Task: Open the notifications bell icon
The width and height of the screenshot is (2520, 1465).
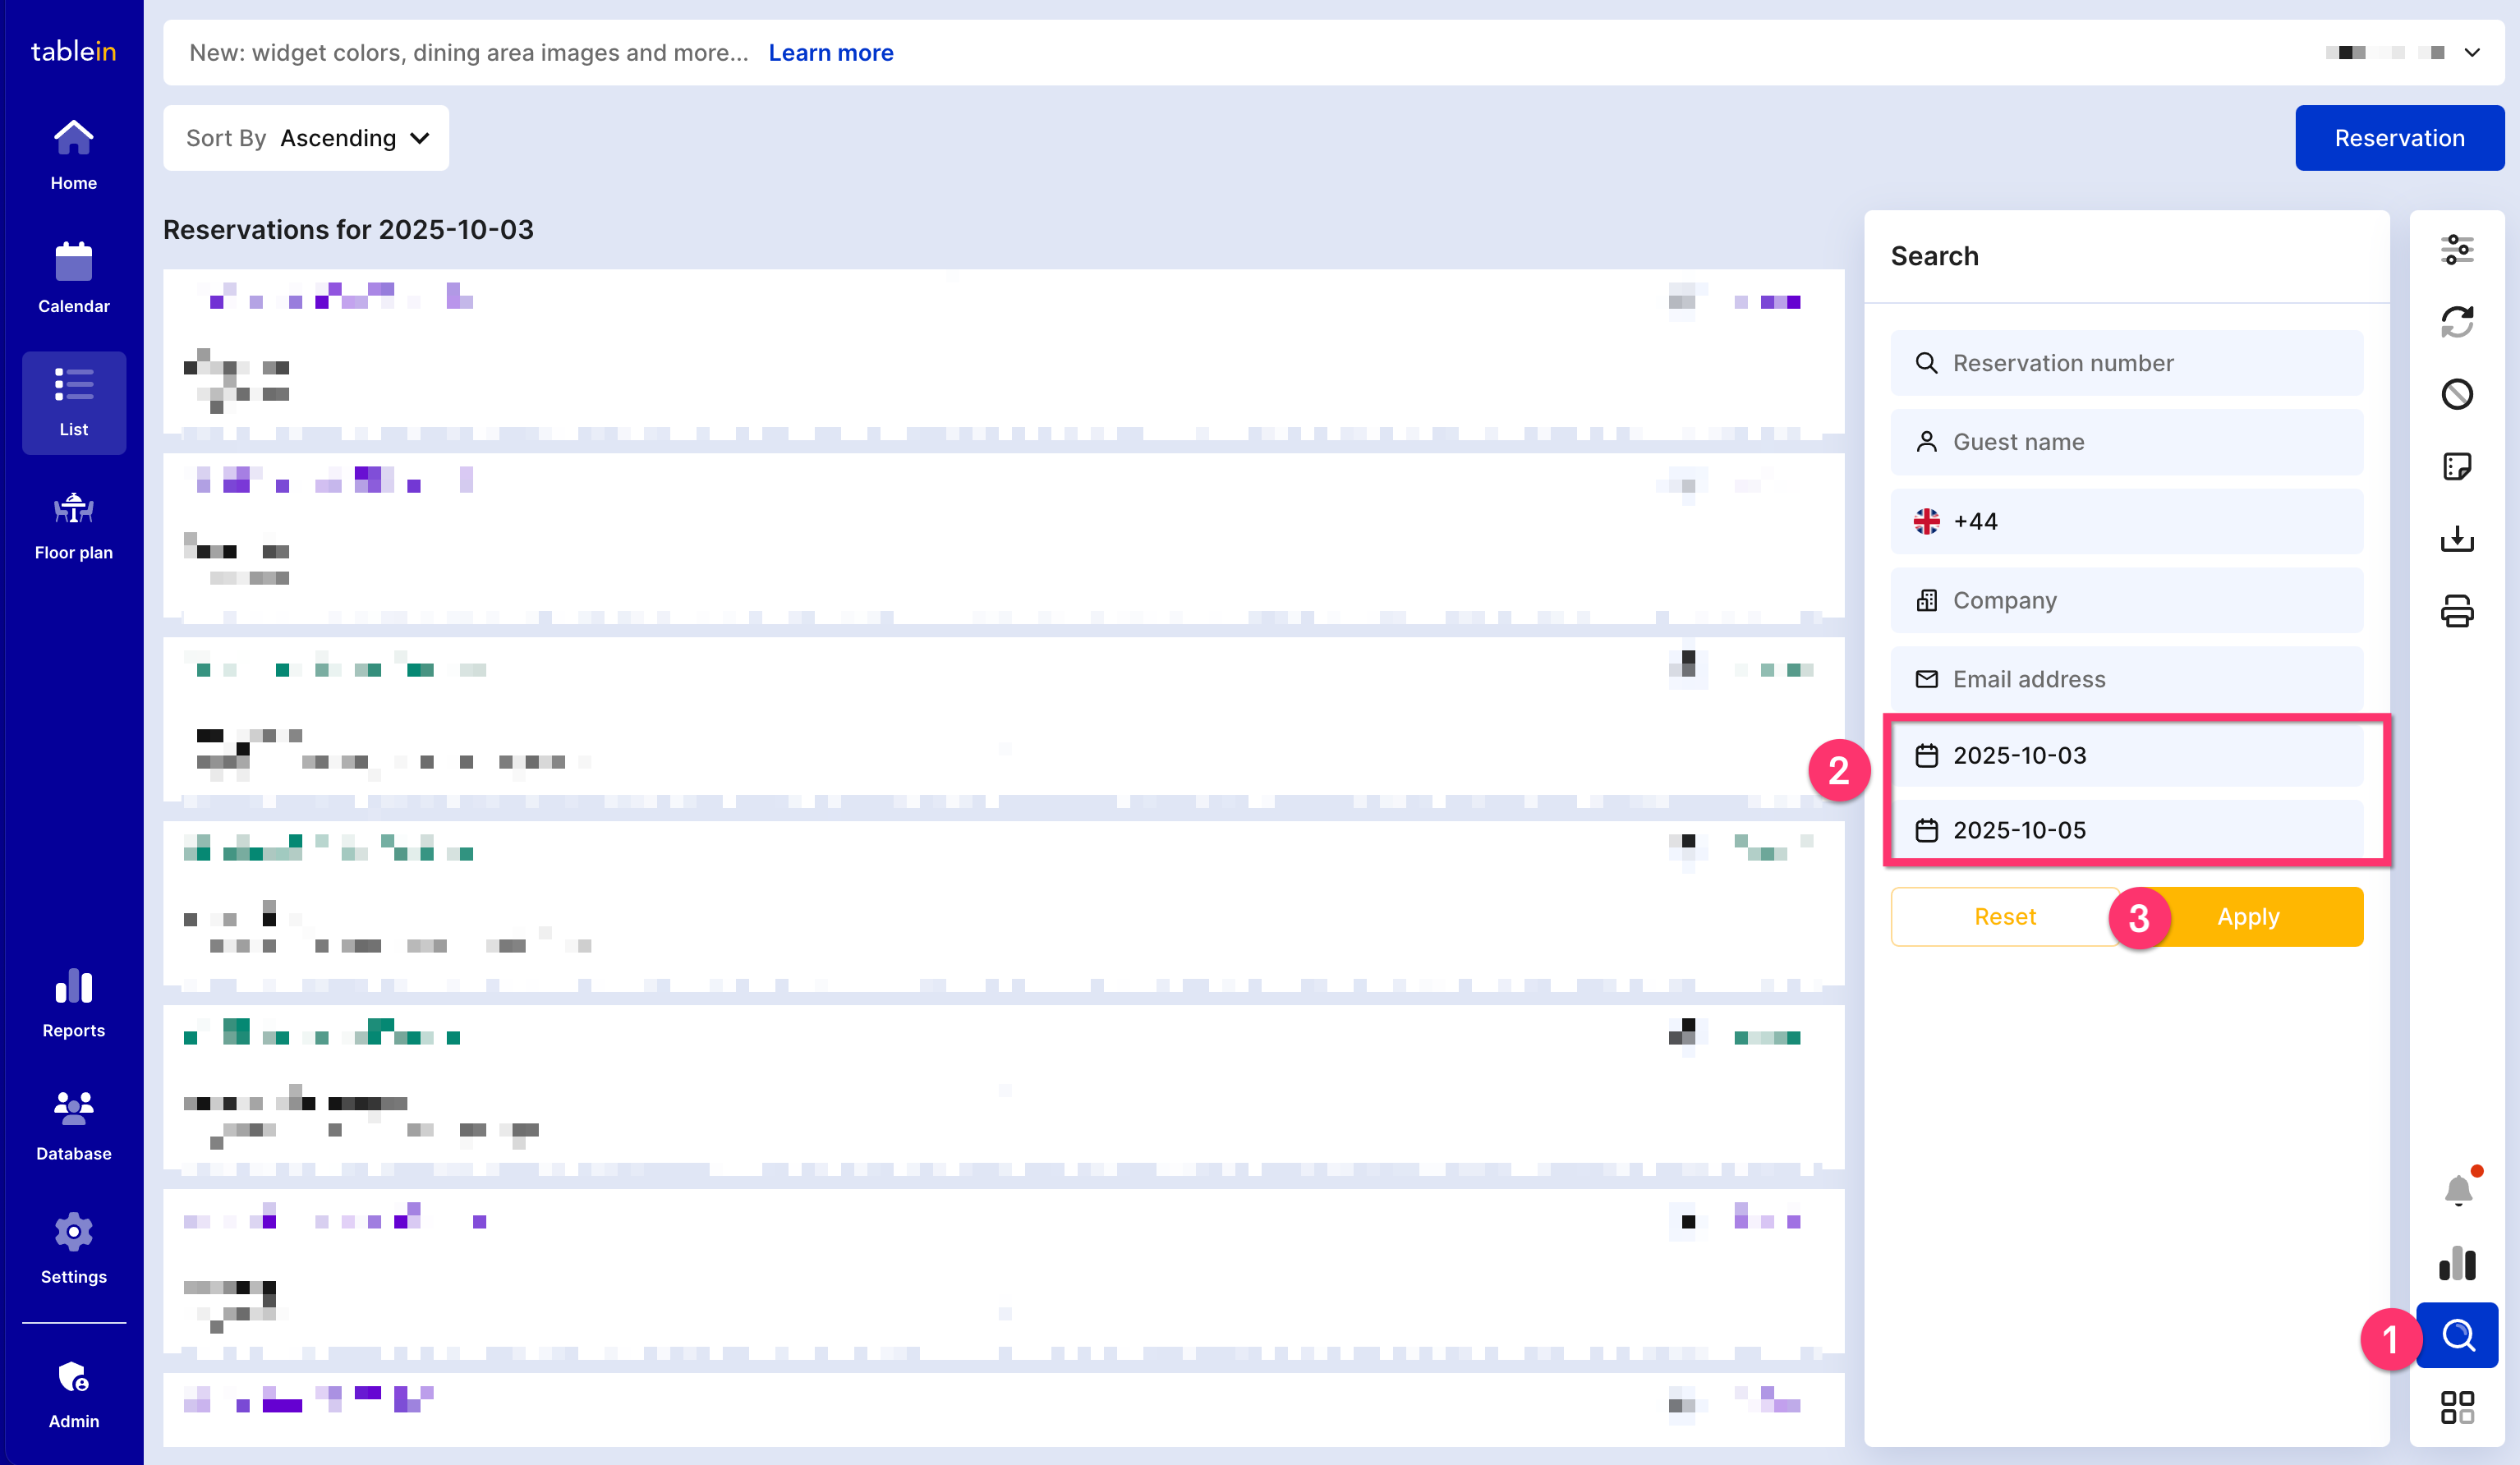Action: click(x=2458, y=1190)
